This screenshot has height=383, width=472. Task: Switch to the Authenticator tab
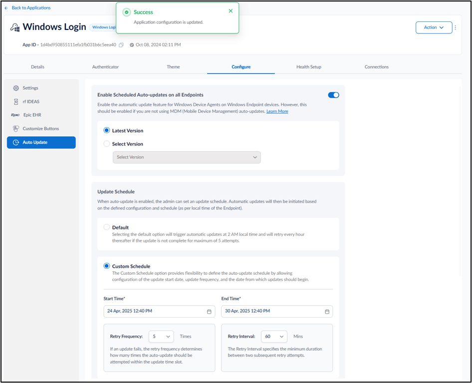[105, 67]
